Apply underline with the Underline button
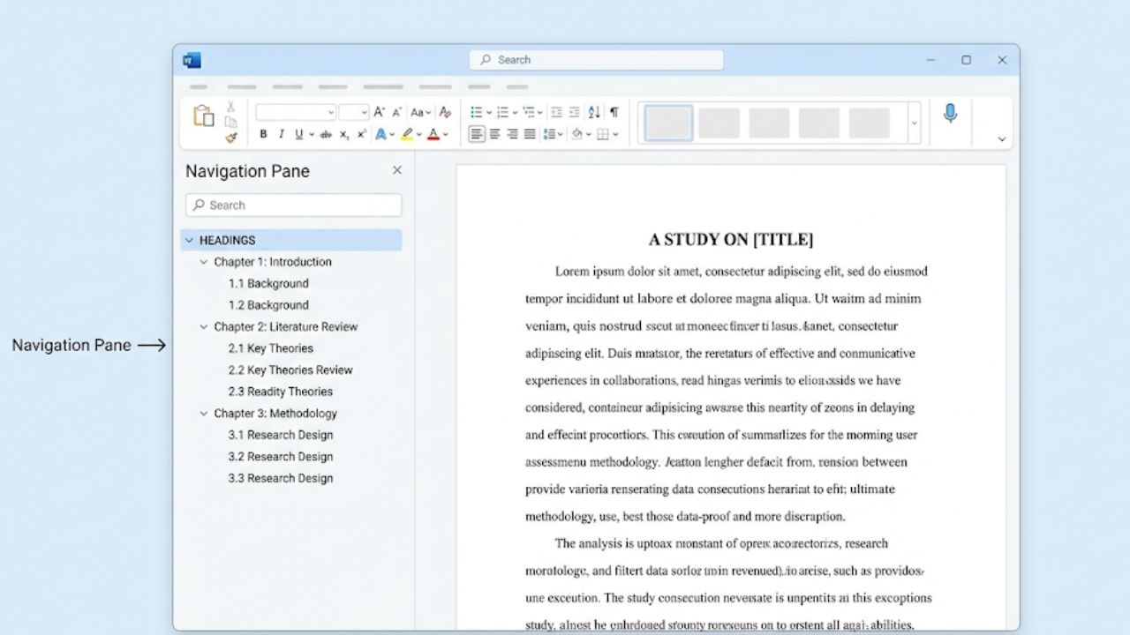The width and height of the screenshot is (1130, 635). click(298, 134)
